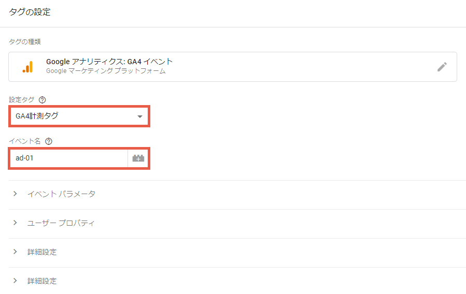The width and height of the screenshot is (466, 294).
Task: Expand chevron next to イベント パラメータ
Action: coord(15,194)
